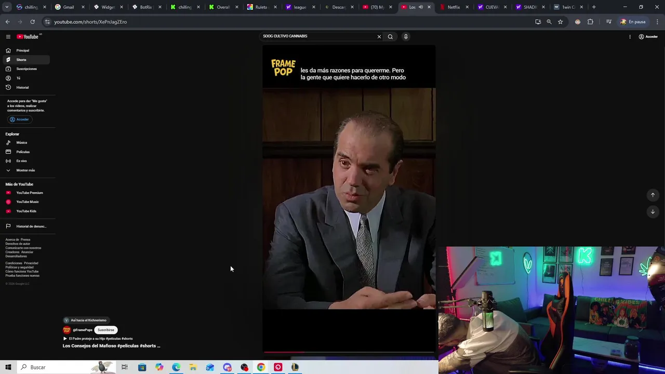Click Comunicarte con nosotros link
Screen dimensions: 665x374
pos(23,248)
